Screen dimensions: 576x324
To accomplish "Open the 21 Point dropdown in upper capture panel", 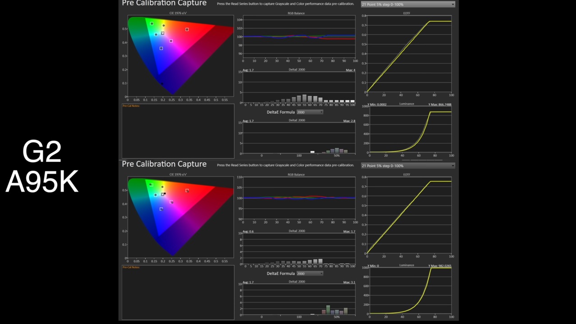I will [408, 5].
